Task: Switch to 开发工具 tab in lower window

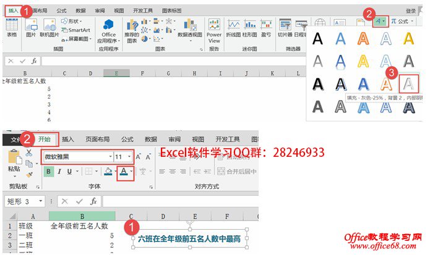Action: click(227, 140)
